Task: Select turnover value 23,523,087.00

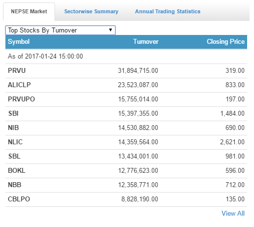Action: pos(138,85)
